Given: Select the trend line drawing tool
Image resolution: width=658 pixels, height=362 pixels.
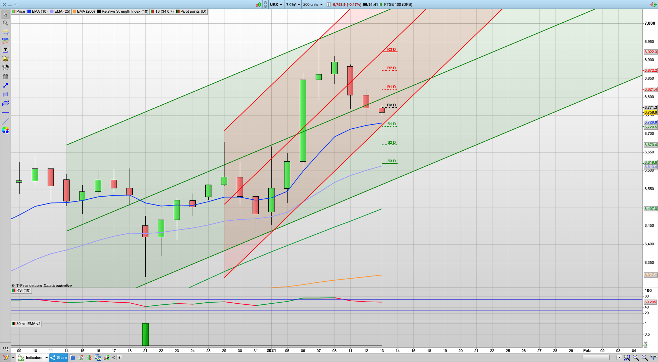Looking at the screenshot, I should coord(5,121).
